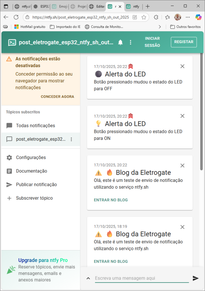This screenshot has height=291, width=205.
Task: Click the REGISTAR button
Action: pyautogui.click(x=184, y=42)
